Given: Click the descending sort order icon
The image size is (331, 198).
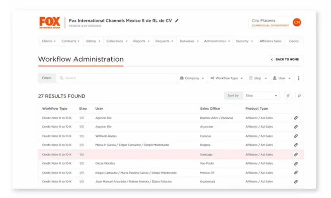Looking at the screenshot, I should click(x=300, y=96).
